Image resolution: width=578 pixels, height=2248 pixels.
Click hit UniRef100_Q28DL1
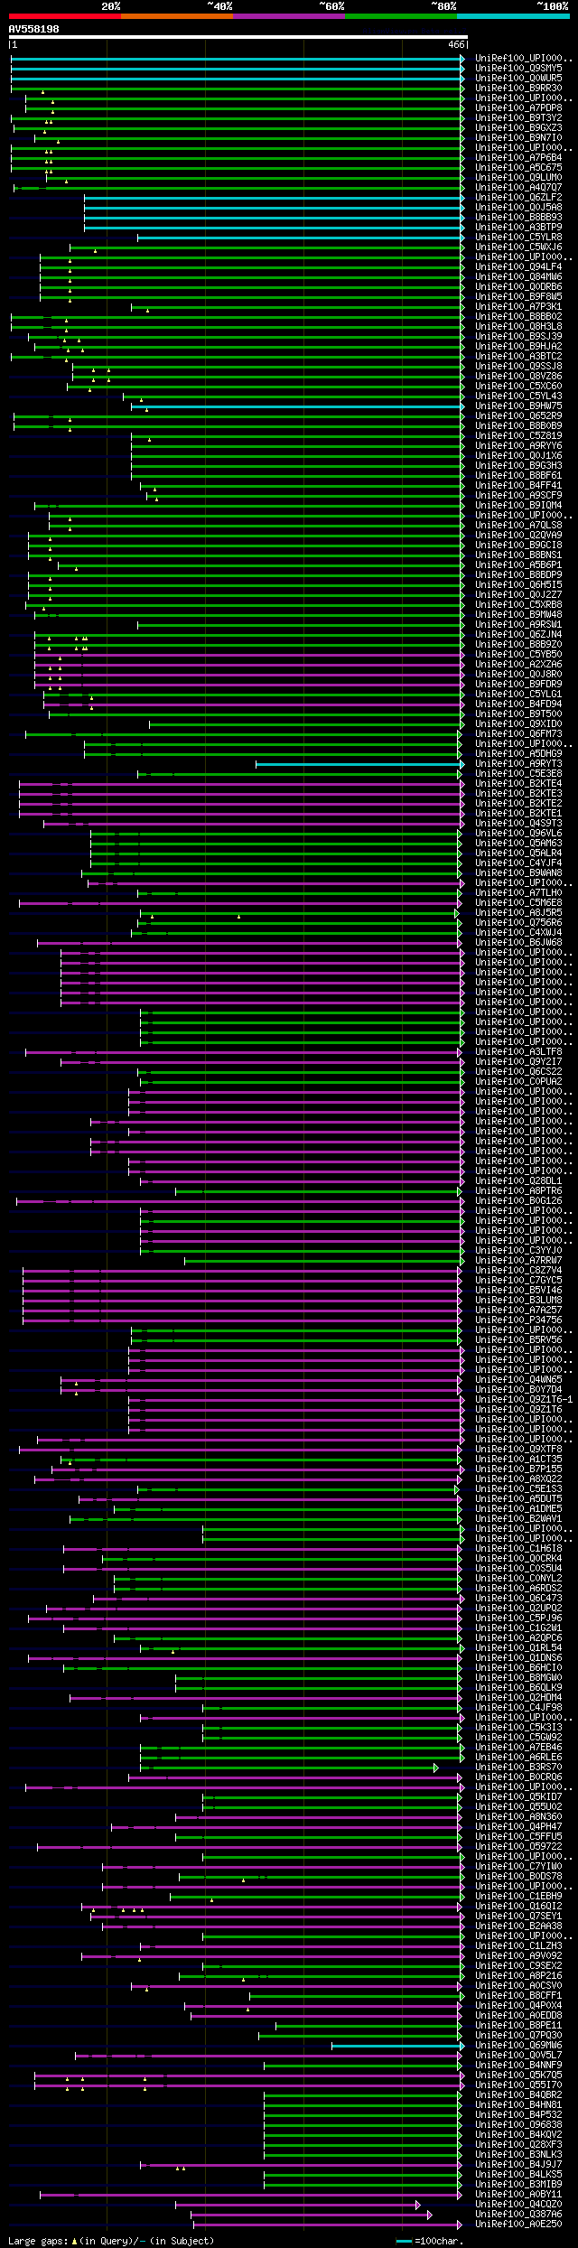(518, 1180)
